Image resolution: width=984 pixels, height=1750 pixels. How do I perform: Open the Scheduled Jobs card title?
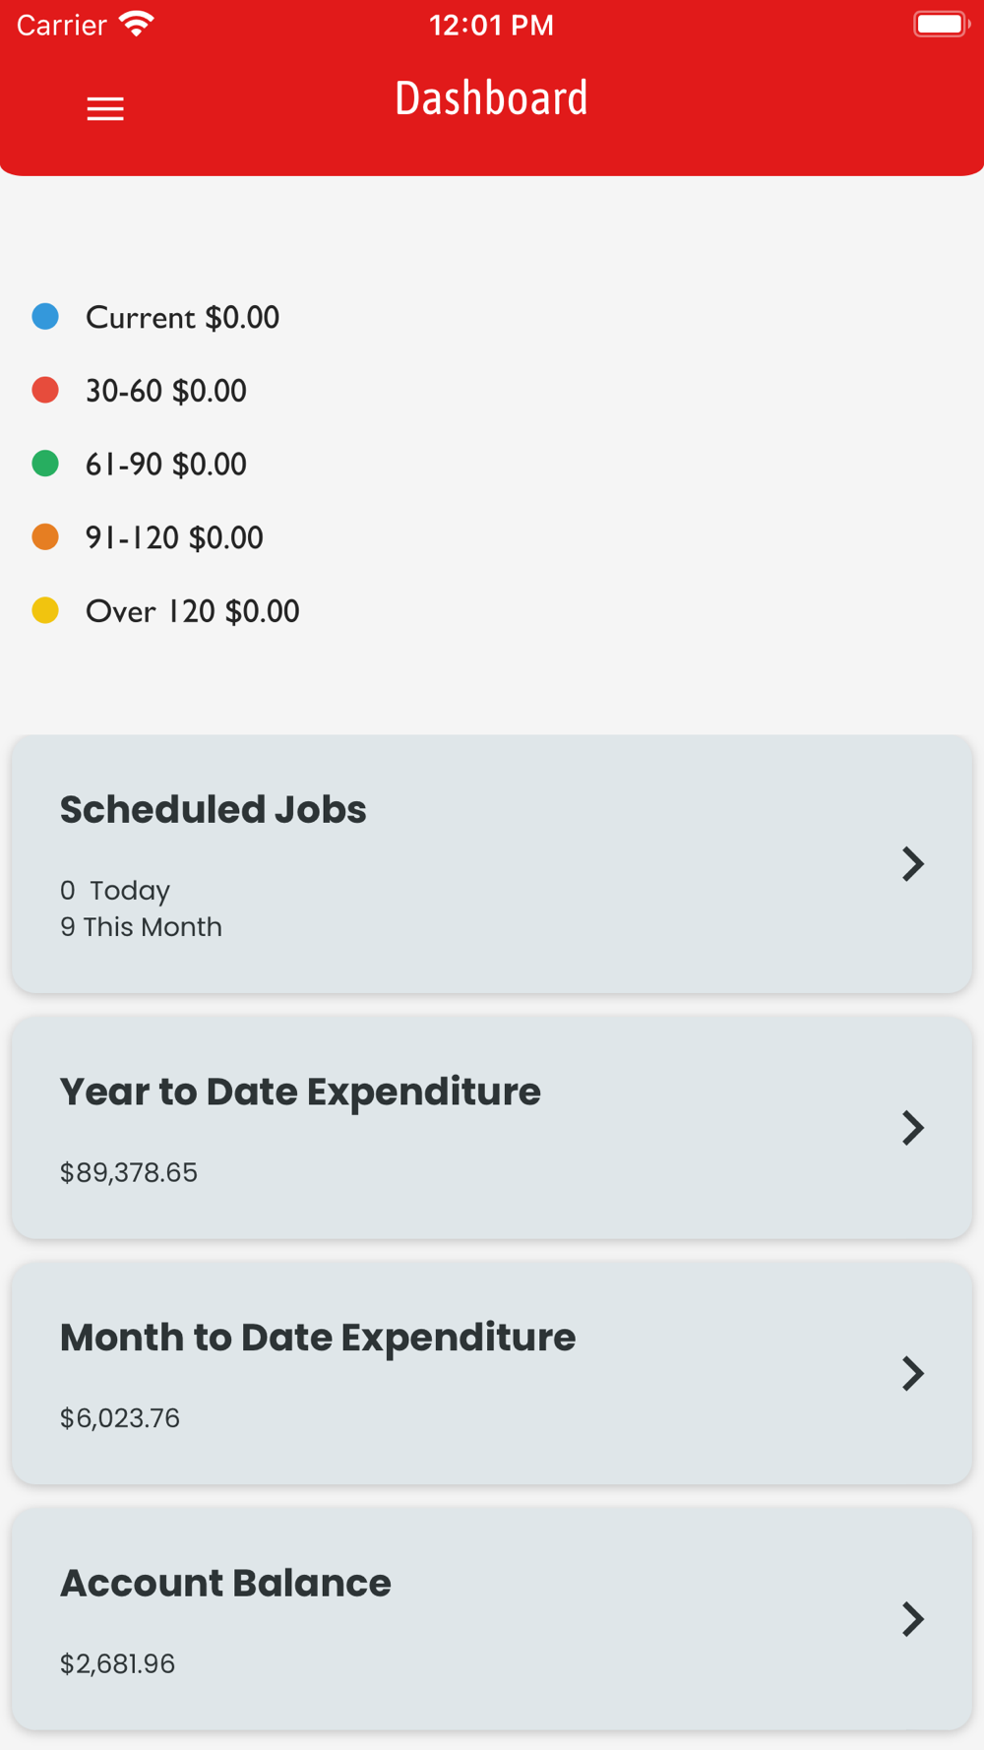[213, 810]
